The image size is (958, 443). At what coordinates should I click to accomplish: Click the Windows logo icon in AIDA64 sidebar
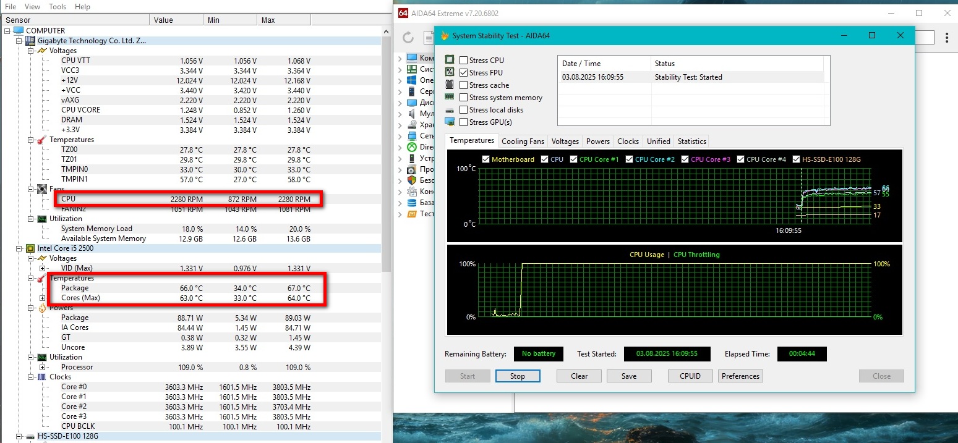[x=412, y=80]
